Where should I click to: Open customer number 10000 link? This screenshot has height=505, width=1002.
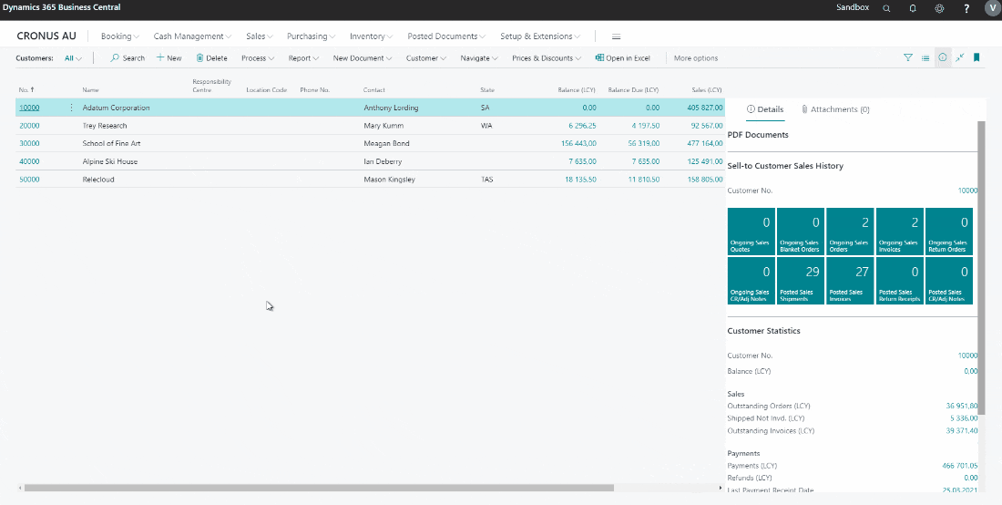[29, 108]
